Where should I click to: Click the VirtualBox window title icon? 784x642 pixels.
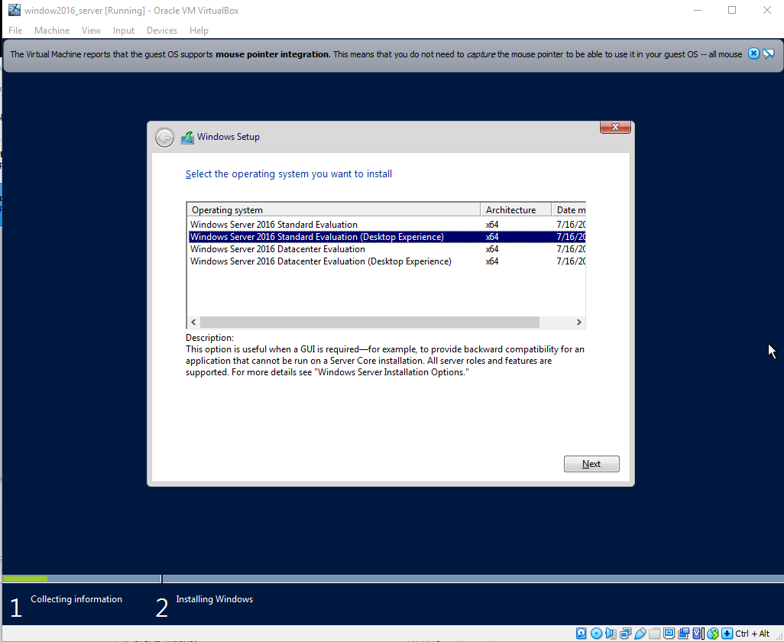tap(15, 10)
